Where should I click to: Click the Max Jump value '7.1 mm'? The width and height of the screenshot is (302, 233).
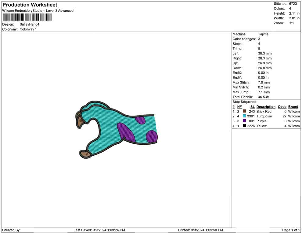(264, 92)
